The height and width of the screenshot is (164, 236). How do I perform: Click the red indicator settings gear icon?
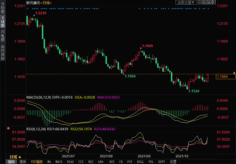coord(8,128)
